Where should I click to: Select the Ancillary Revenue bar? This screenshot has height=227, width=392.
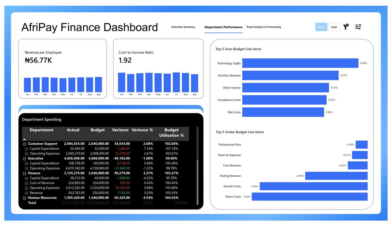pos(290,76)
